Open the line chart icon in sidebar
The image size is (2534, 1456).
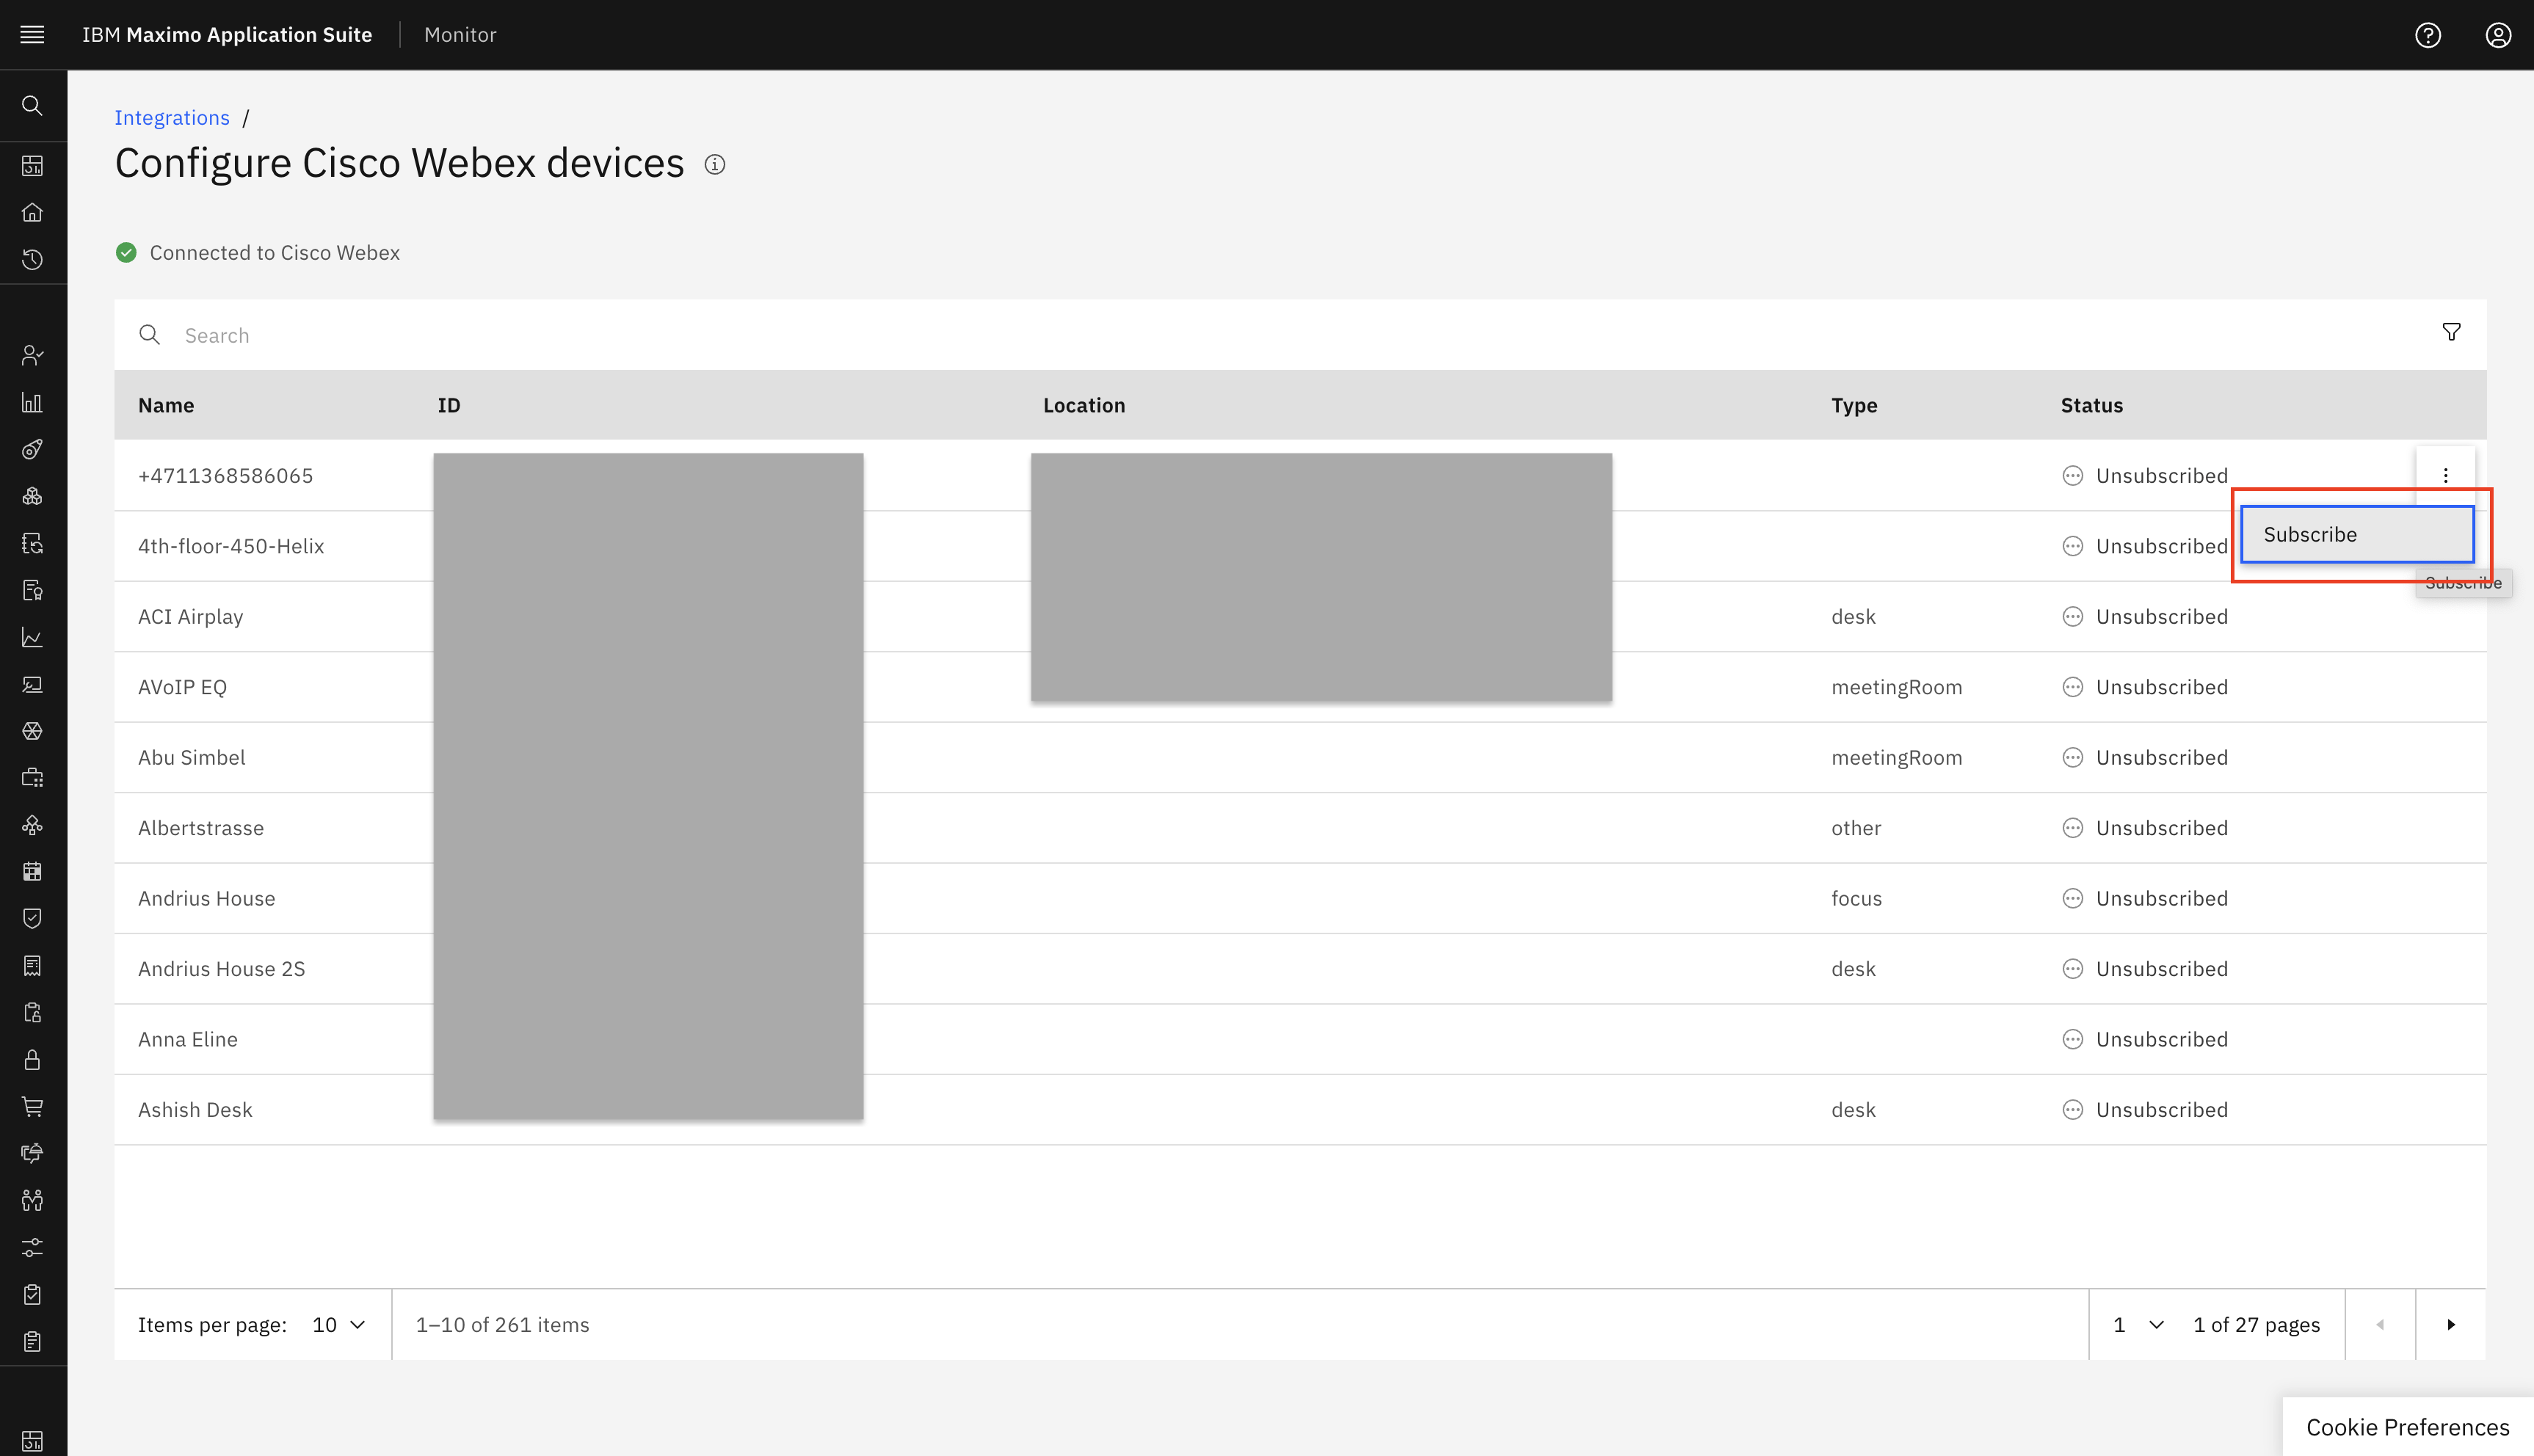[32, 637]
